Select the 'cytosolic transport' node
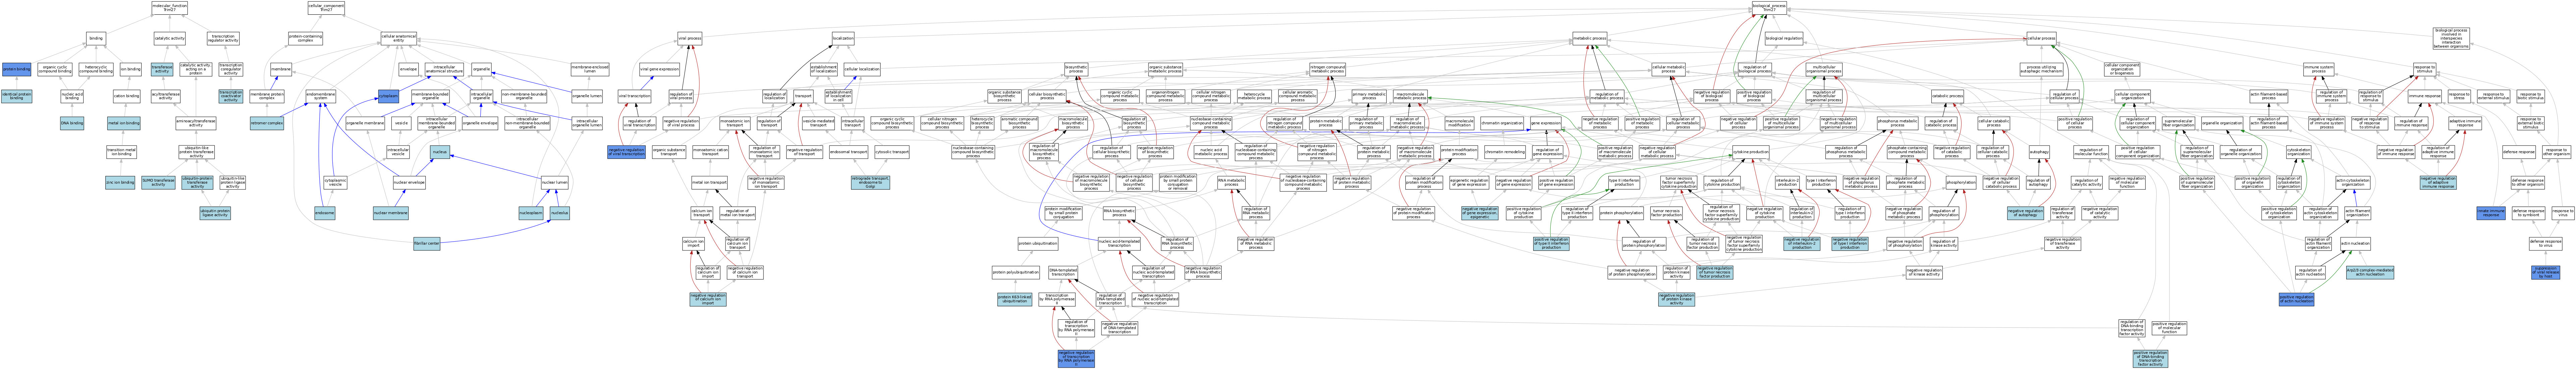Image resolution: width=2576 pixels, height=369 pixels. click(x=892, y=152)
